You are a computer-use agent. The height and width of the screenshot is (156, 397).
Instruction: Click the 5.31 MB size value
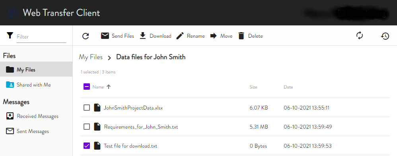259,127
